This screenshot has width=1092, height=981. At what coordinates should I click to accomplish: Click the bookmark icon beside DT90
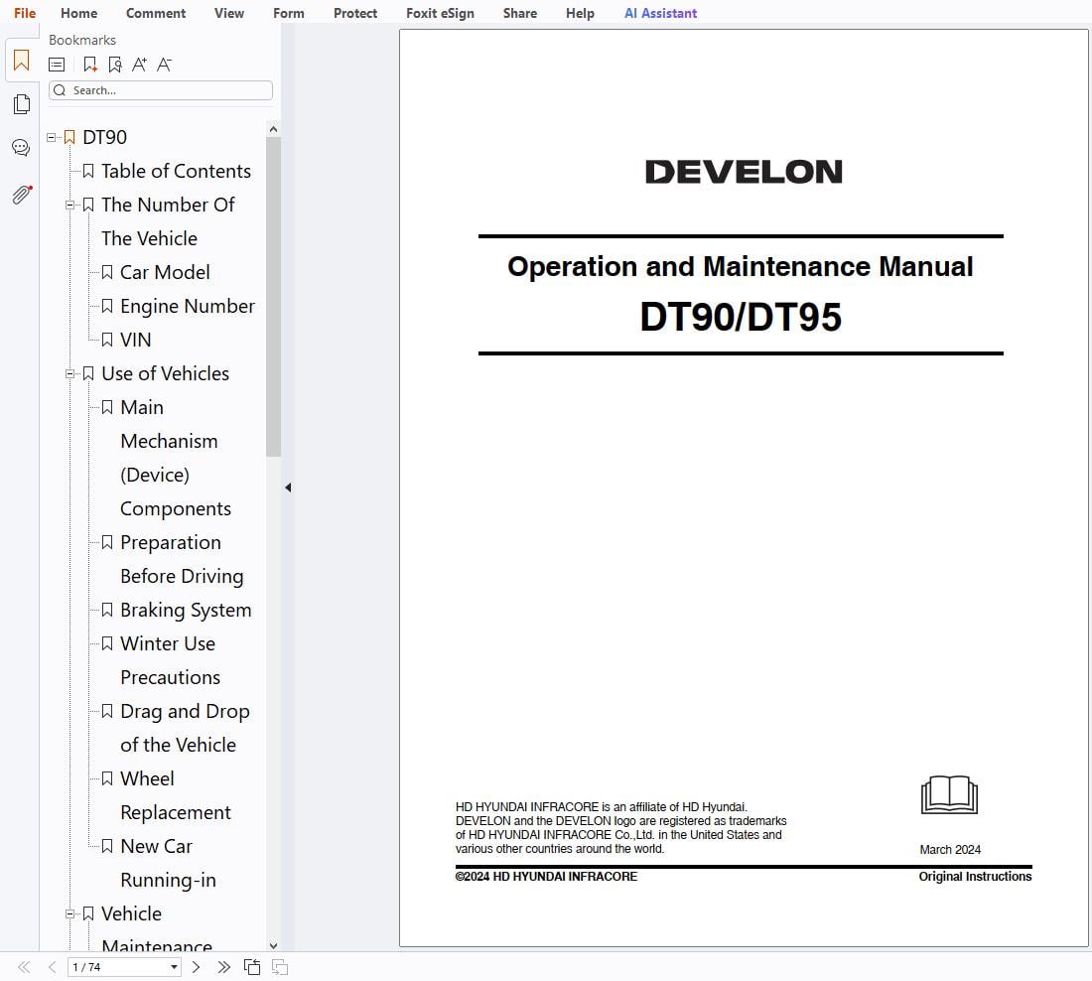[x=69, y=137]
